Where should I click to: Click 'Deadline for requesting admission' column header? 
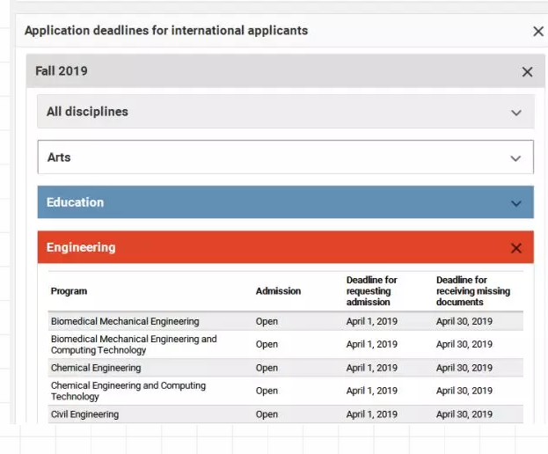371,291
